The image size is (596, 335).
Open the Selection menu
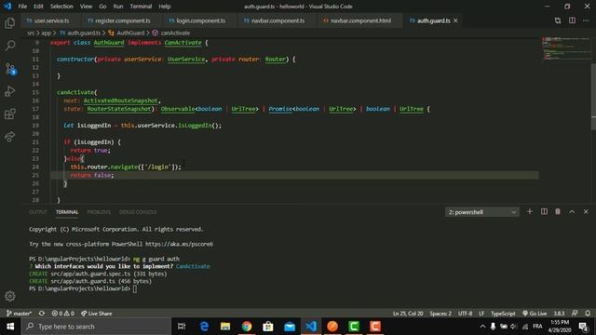tap(61, 7)
